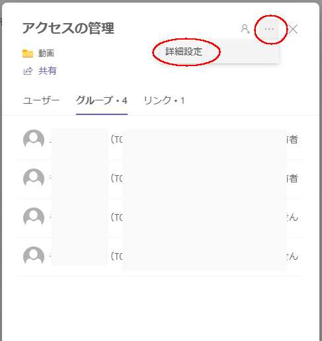The height and width of the screenshot is (341, 322).
Task: Click the 共有 share link
Action: coord(48,71)
